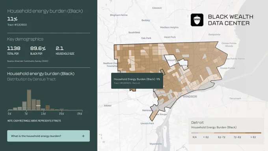Click the '7%-8%' legend label

[237, 137]
